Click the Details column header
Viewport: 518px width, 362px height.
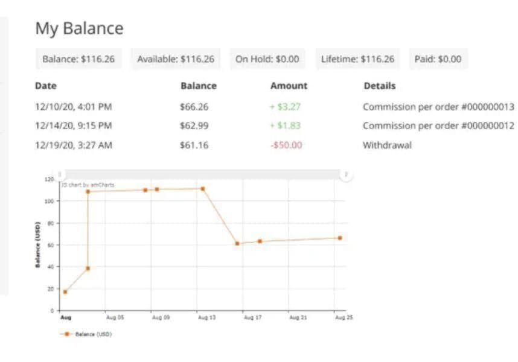380,86
